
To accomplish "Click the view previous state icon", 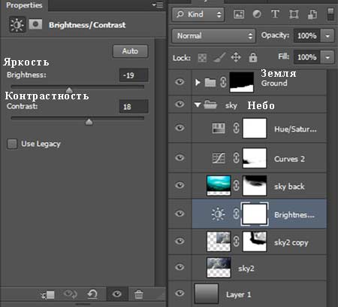I will tap(71, 294).
